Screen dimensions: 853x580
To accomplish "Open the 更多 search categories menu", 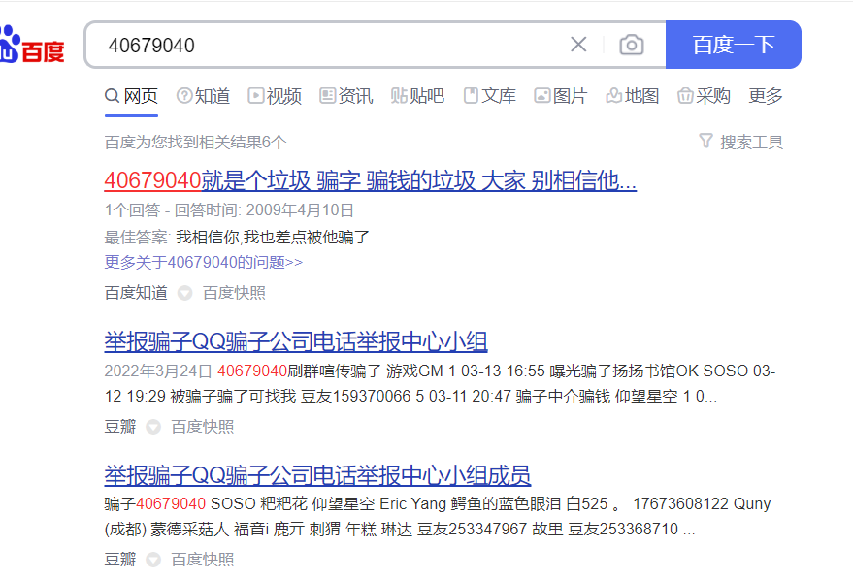I will point(766,96).
